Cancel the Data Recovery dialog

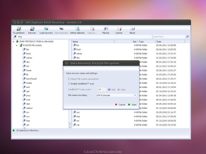(120, 105)
